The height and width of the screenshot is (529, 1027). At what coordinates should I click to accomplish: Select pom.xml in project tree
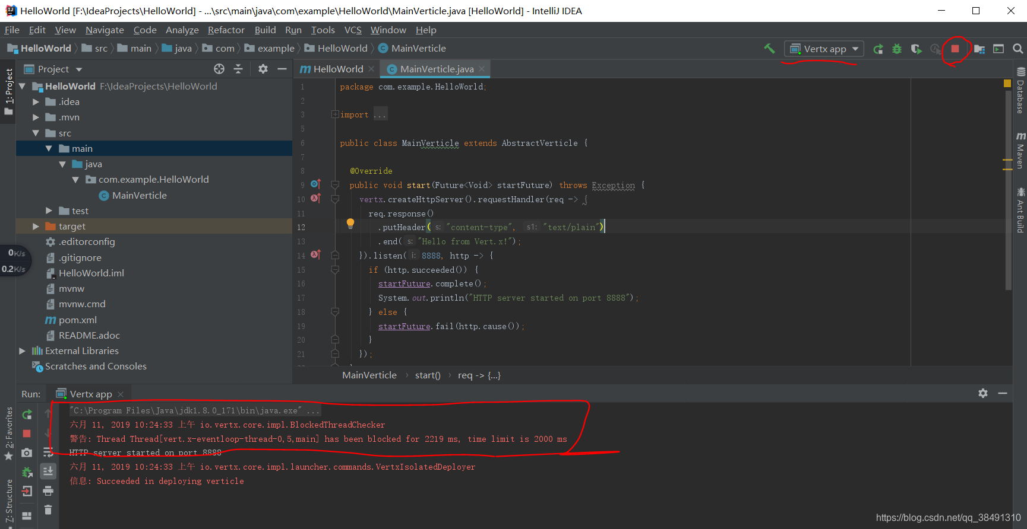tap(78, 320)
